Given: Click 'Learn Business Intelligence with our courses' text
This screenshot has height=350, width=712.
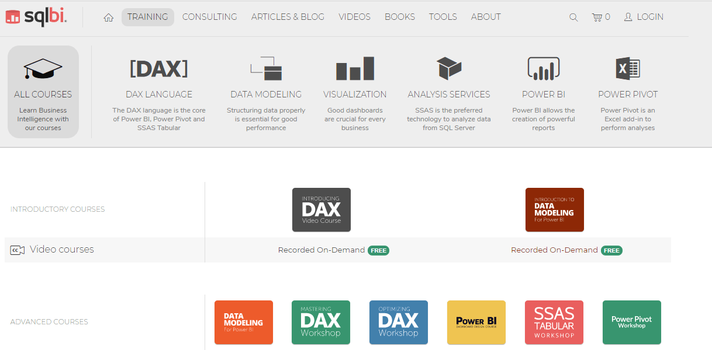Looking at the screenshot, I should [x=43, y=119].
